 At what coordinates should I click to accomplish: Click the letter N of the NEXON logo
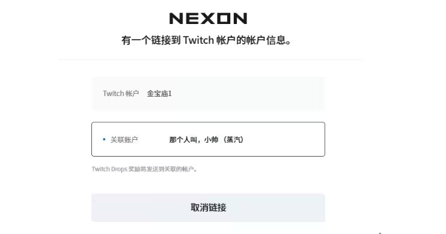(x=176, y=19)
